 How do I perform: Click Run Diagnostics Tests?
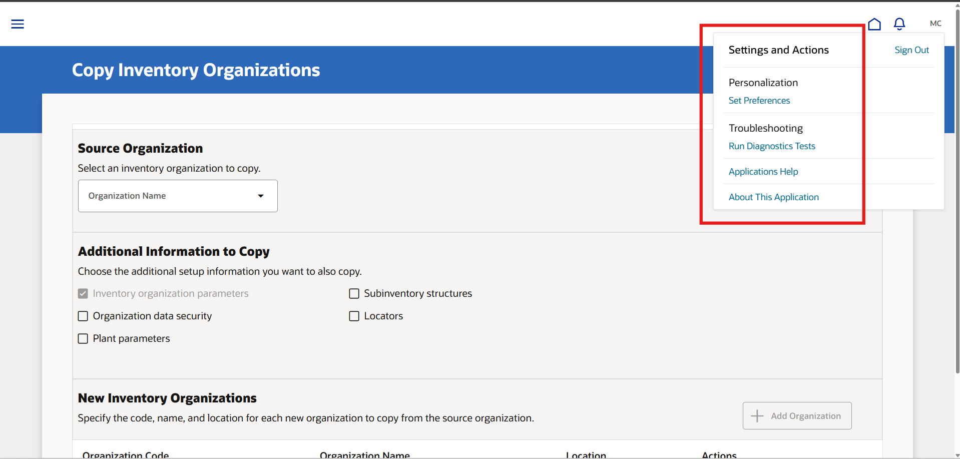[772, 146]
